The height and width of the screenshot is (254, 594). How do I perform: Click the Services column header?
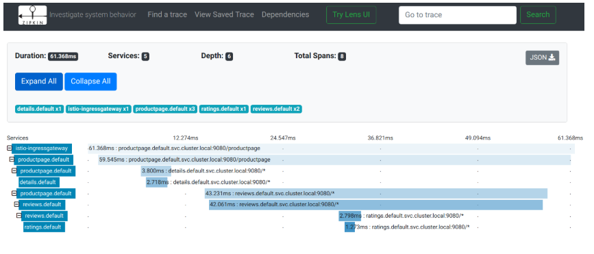coord(17,138)
